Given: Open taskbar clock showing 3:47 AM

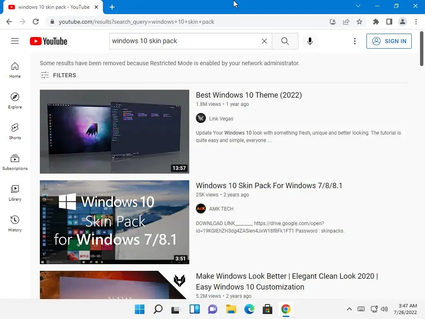Looking at the screenshot, I should [x=405, y=309].
